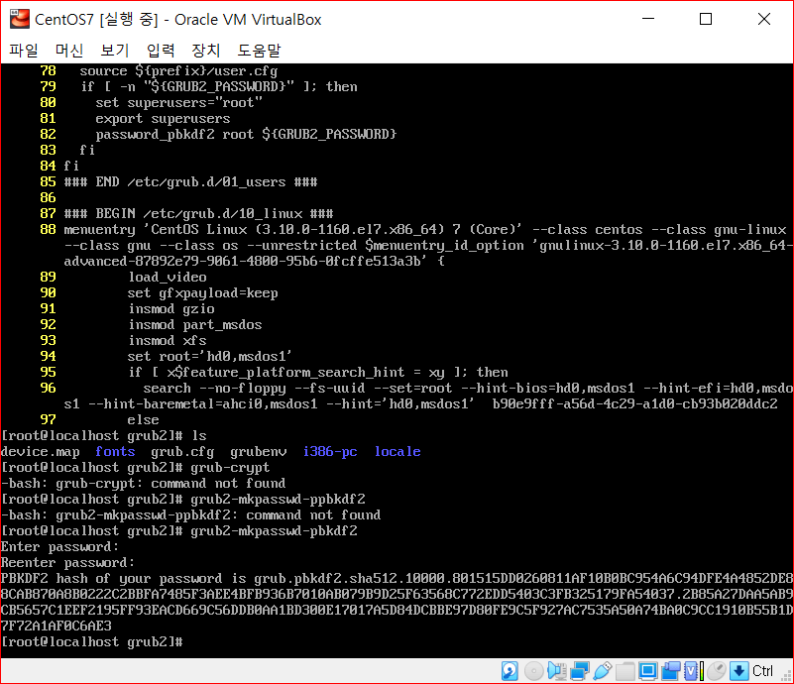Click the 'Enter password:' line
Screen dimensions: 794x684
59,547
